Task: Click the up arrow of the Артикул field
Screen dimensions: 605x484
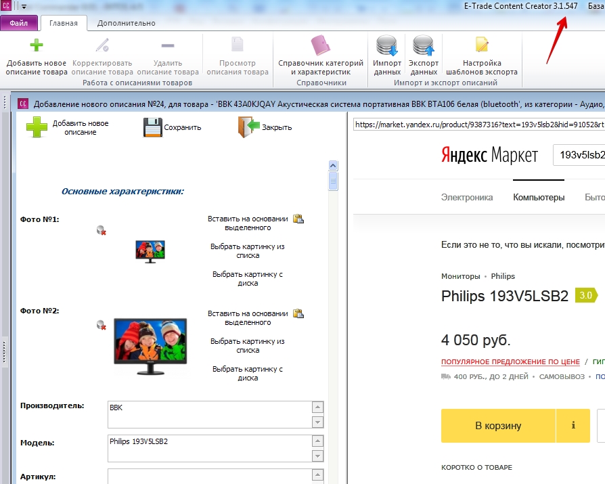Action: pos(317,475)
